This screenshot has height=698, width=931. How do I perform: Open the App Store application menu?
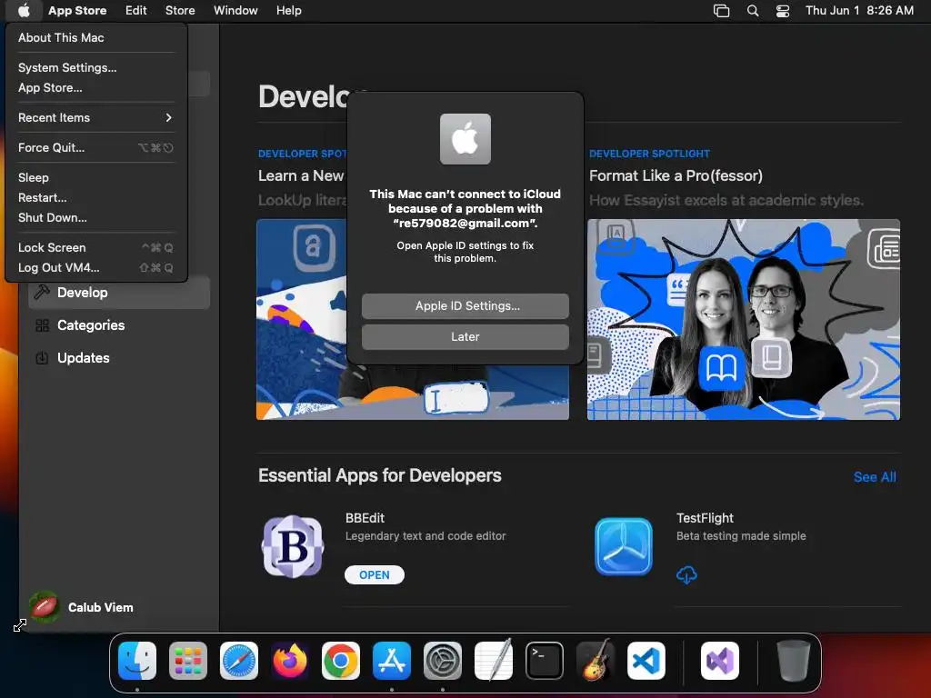tap(77, 11)
